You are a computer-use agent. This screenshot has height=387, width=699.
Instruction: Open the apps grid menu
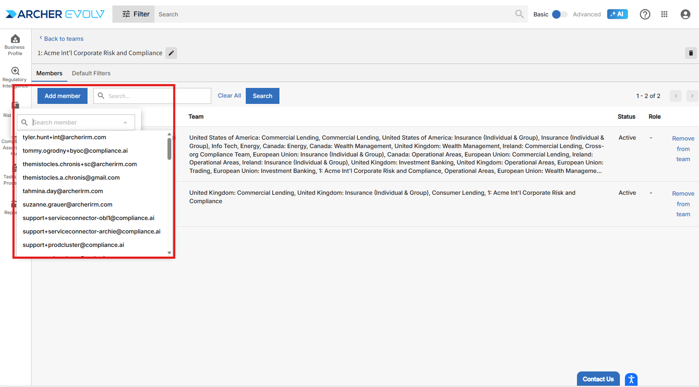click(664, 14)
